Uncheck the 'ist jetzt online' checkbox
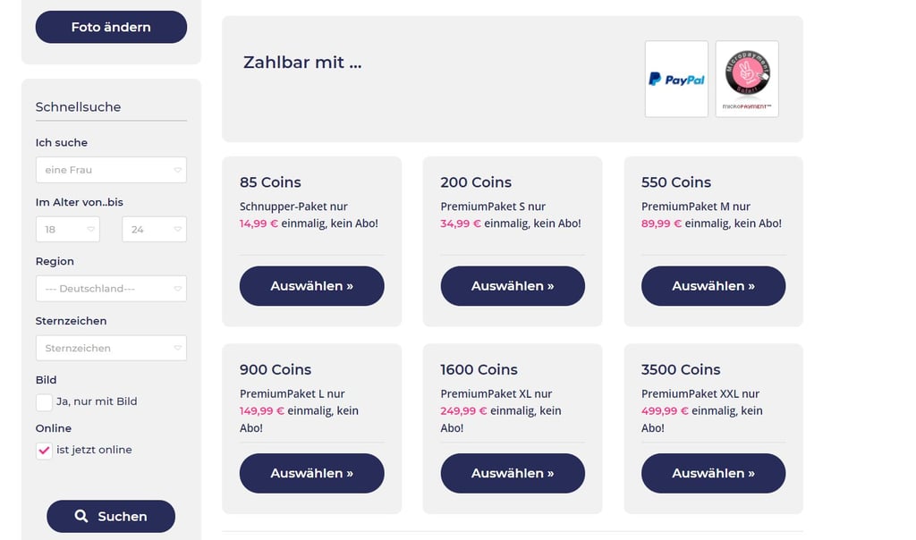916x540 pixels. 44,451
